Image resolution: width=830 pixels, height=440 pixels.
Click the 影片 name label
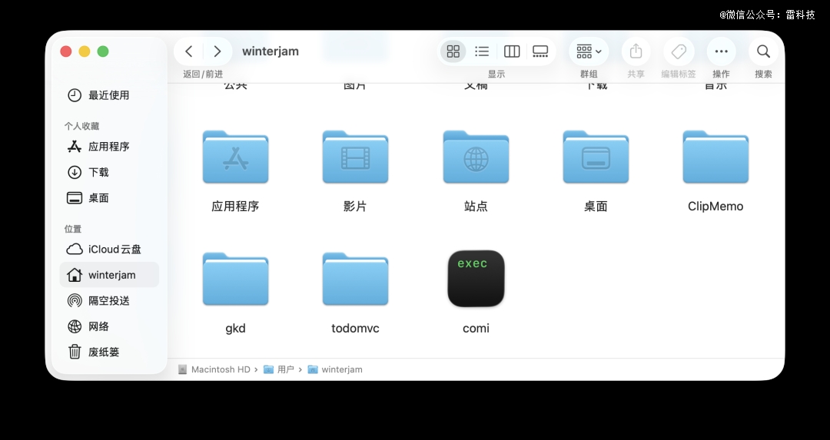(x=355, y=207)
